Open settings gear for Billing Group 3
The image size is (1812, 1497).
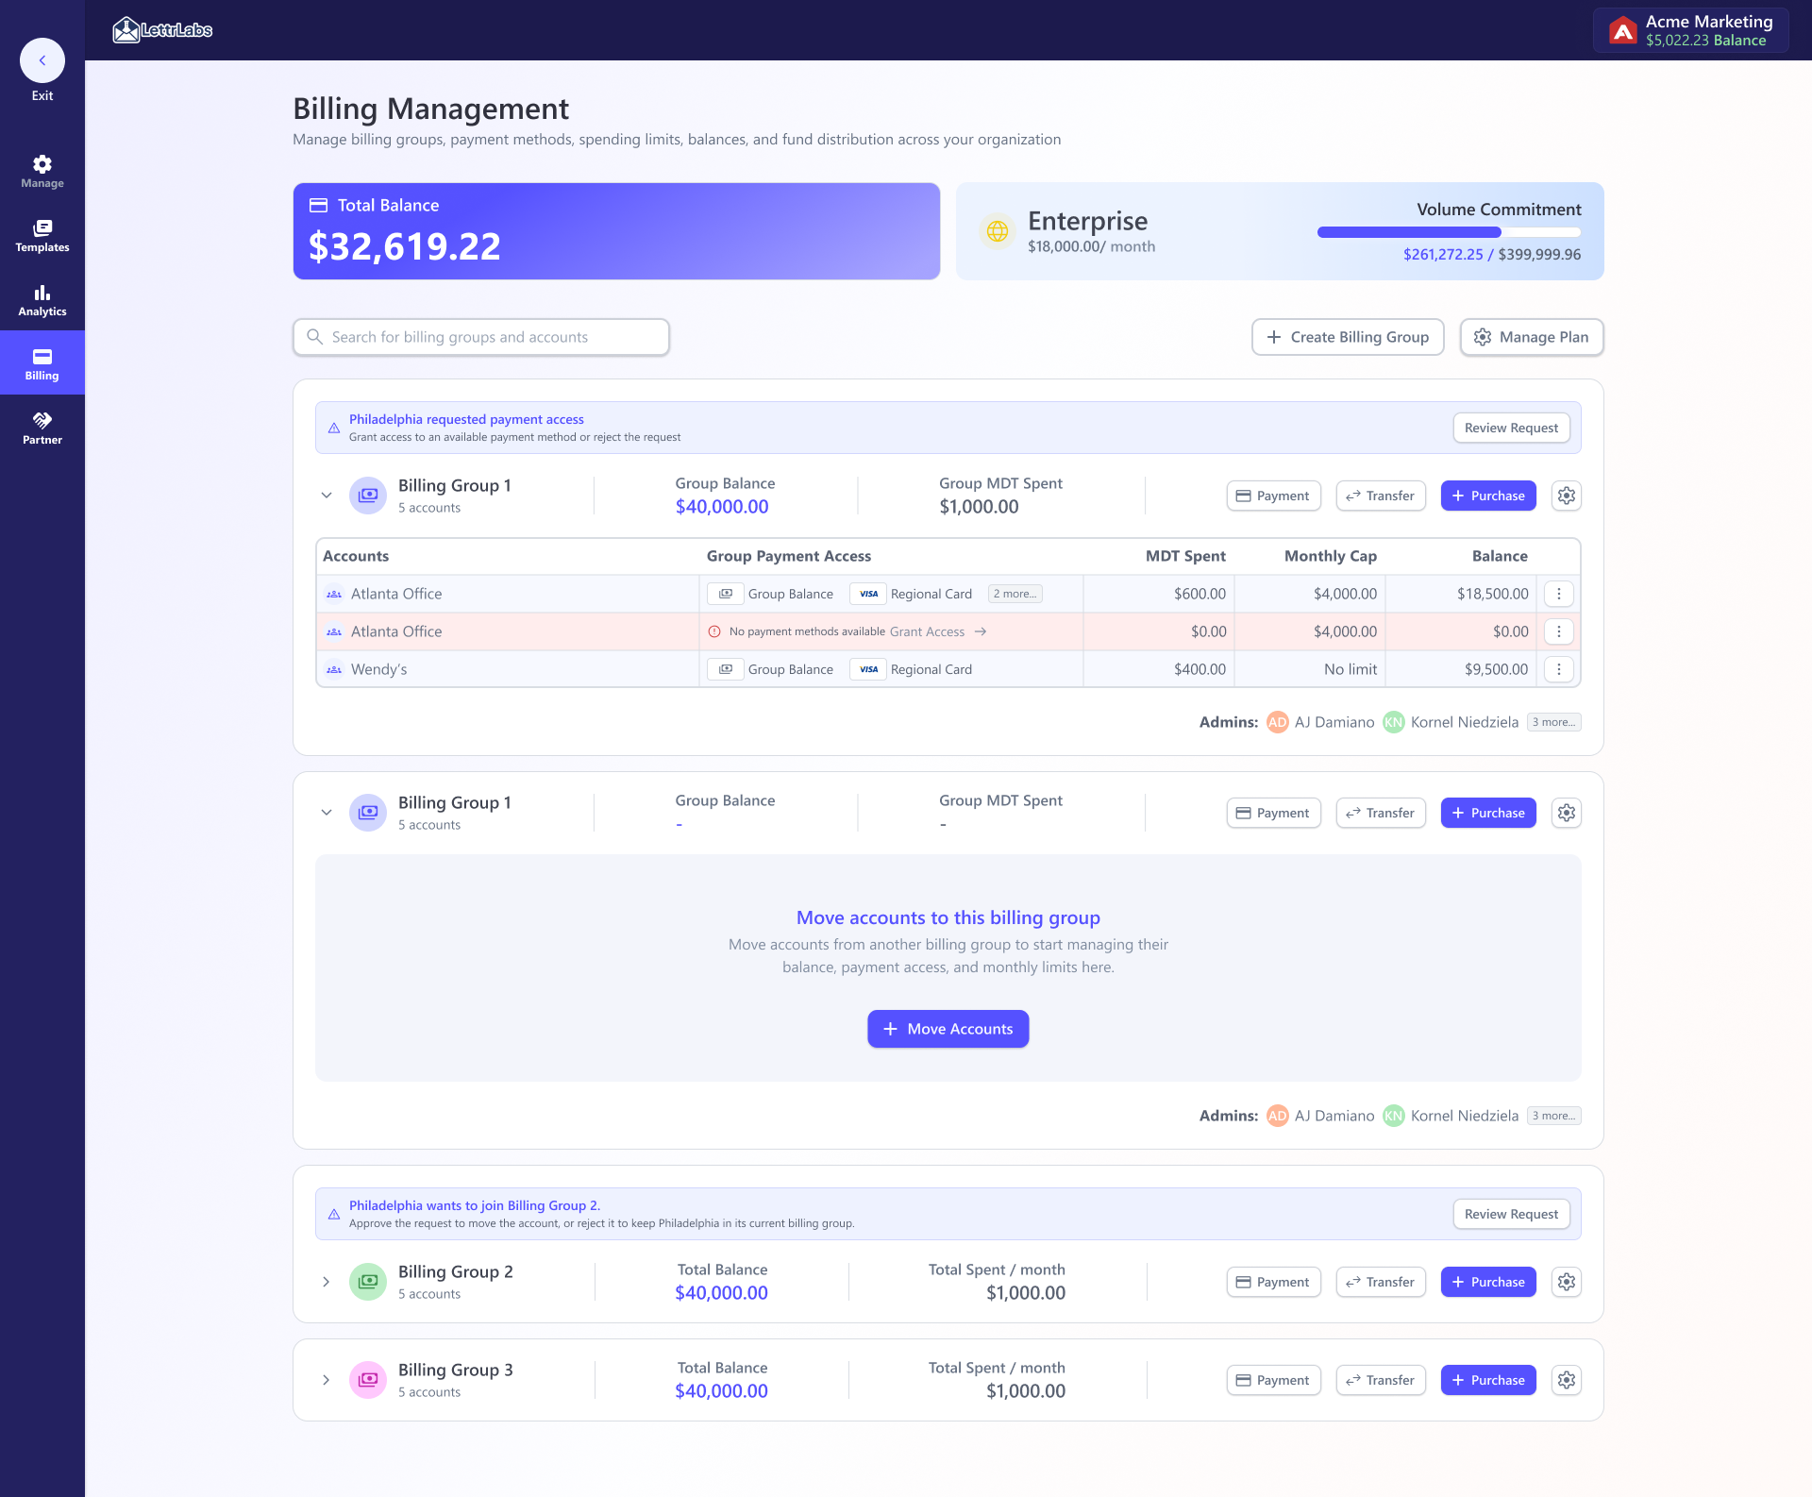(x=1567, y=1380)
